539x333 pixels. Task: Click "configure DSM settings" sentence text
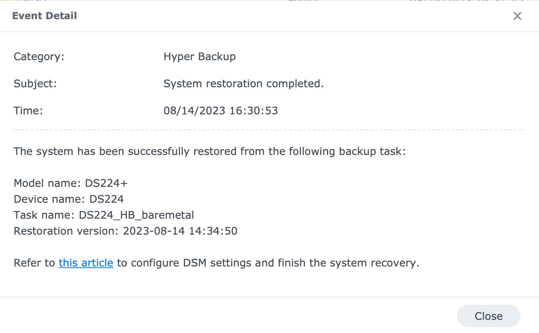coord(267,263)
